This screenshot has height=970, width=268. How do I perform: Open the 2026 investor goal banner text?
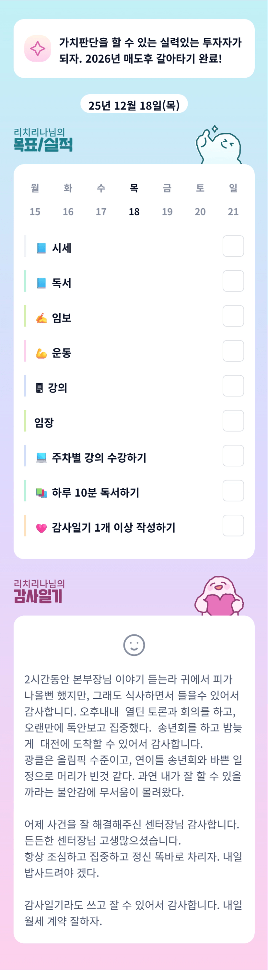(150, 50)
